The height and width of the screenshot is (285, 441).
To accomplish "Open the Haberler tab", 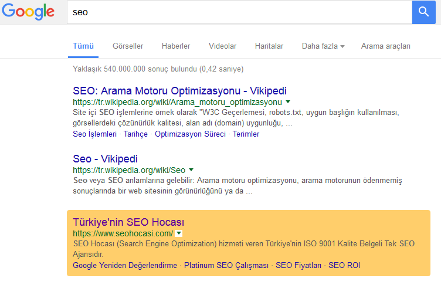I will 176,46.
